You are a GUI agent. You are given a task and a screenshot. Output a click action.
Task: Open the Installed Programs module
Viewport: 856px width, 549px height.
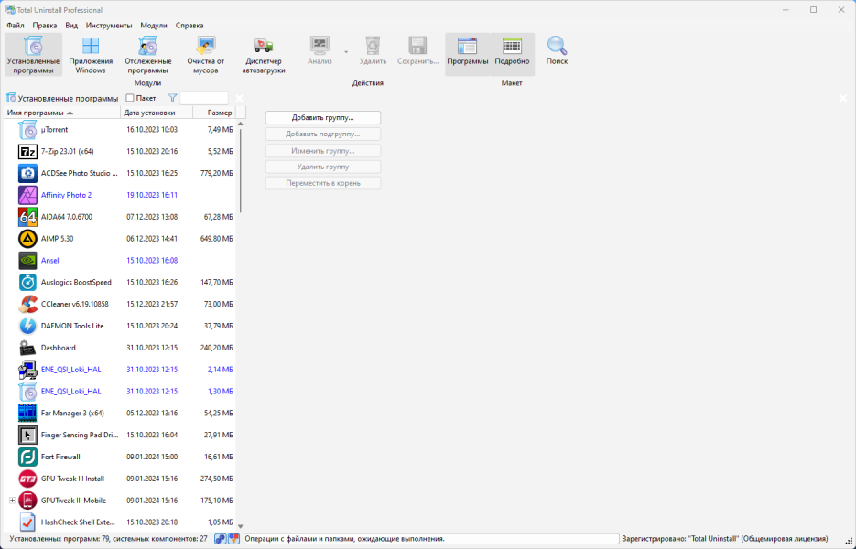coord(33,55)
